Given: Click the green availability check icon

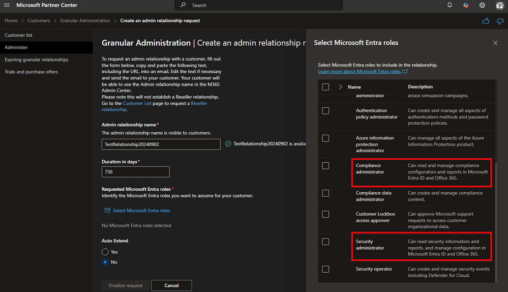Looking at the screenshot, I should (228, 143).
